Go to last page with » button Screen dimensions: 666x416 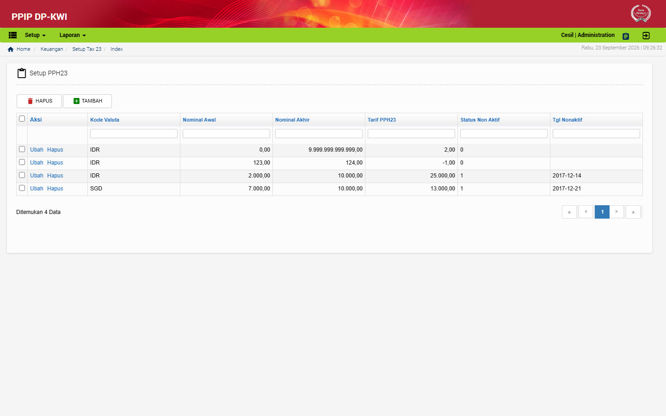tap(633, 212)
